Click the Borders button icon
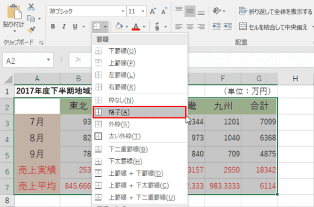The width and height of the screenshot is (314, 207). tap(97, 27)
